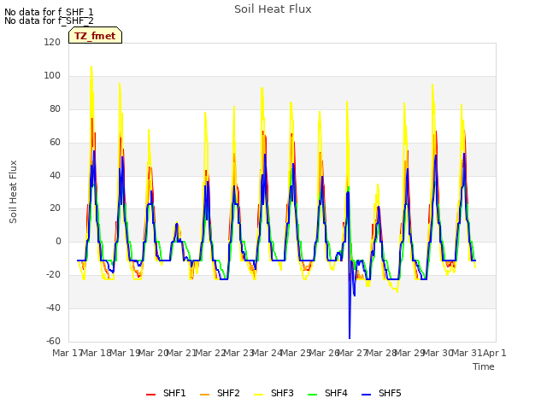Click the orange SHF2 legend color marker

pos(205,395)
